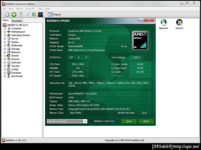
Task: Select the Multimedia tree icon
Action: pos(9,45)
